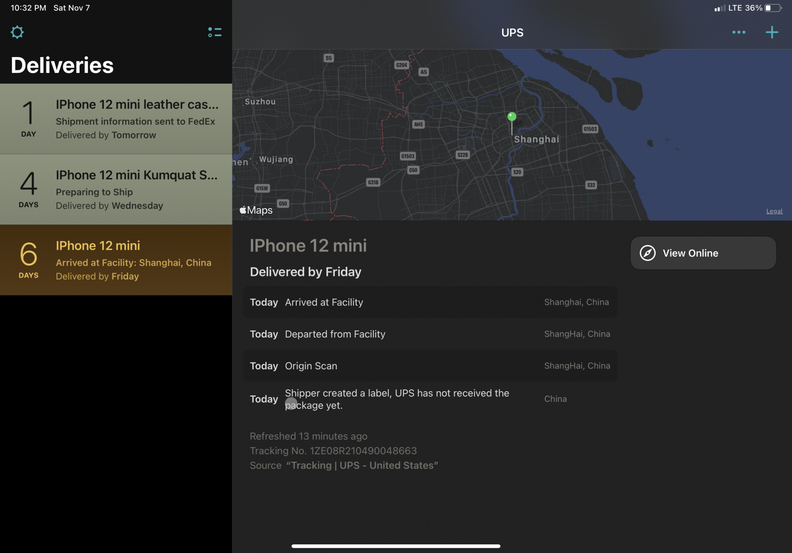
Task: Tap the Apple Maps logo
Action: pos(256,210)
